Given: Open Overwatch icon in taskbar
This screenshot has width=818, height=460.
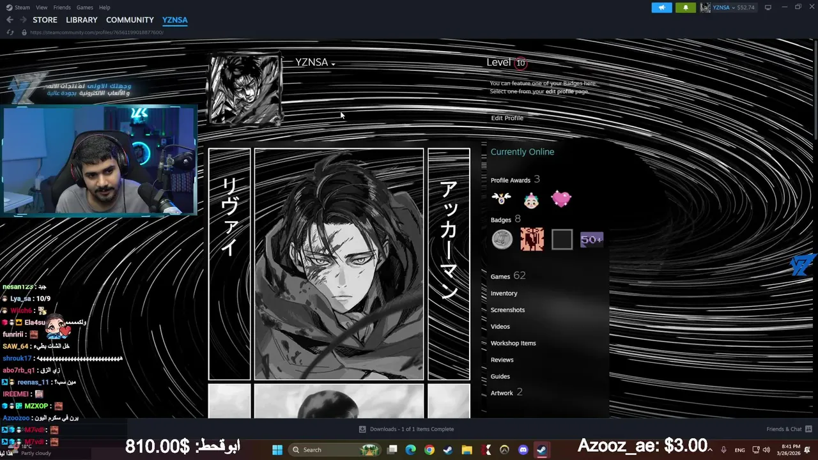Looking at the screenshot, I should click(504, 450).
